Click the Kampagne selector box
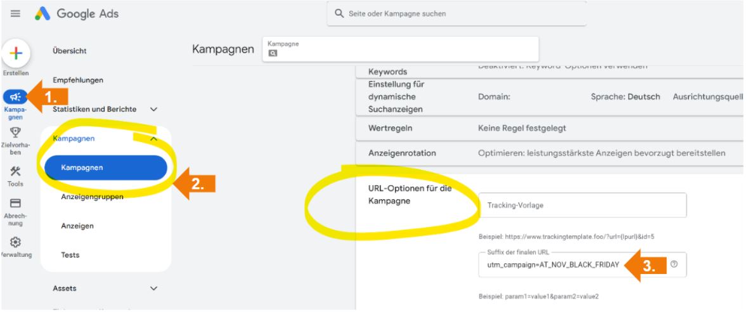 coord(400,49)
